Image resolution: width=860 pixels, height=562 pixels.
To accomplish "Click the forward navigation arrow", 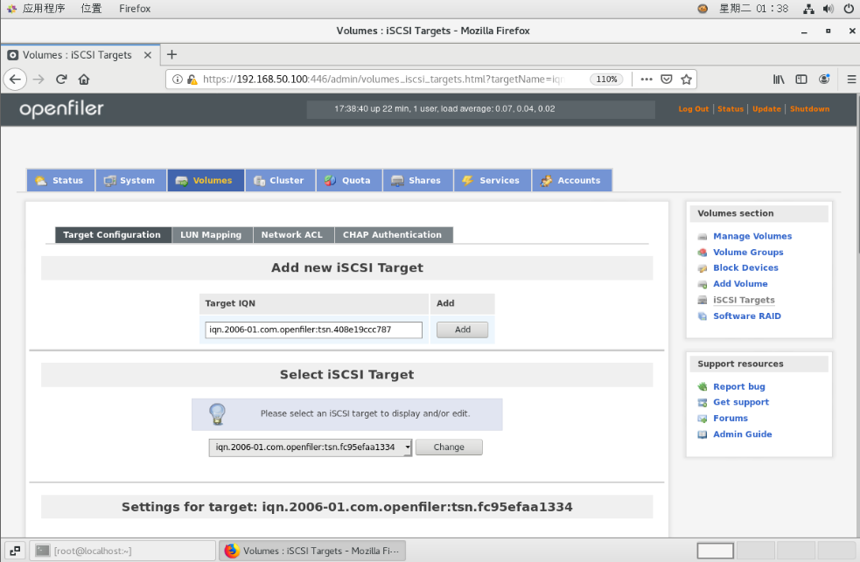I will [38, 80].
